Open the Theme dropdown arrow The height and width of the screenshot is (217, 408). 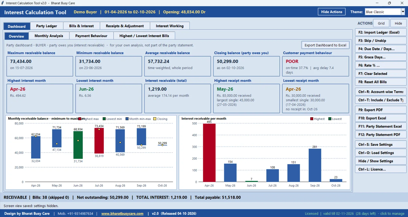pyautogui.click(x=403, y=12)
